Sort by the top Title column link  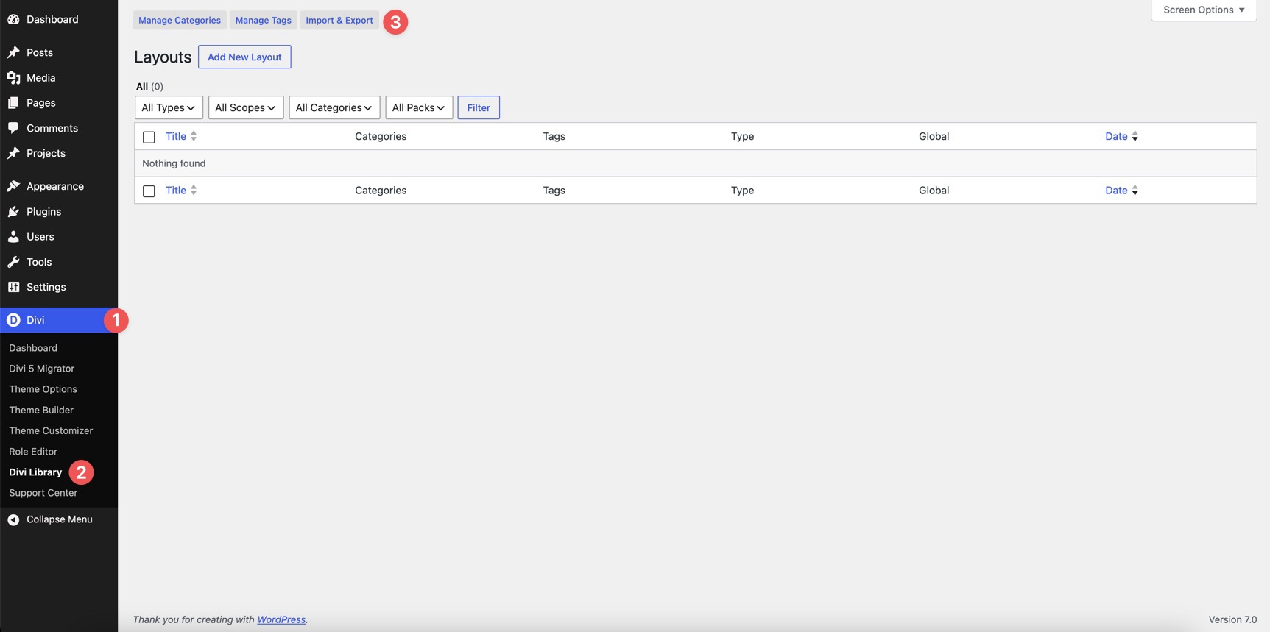[x=176, y=136]
